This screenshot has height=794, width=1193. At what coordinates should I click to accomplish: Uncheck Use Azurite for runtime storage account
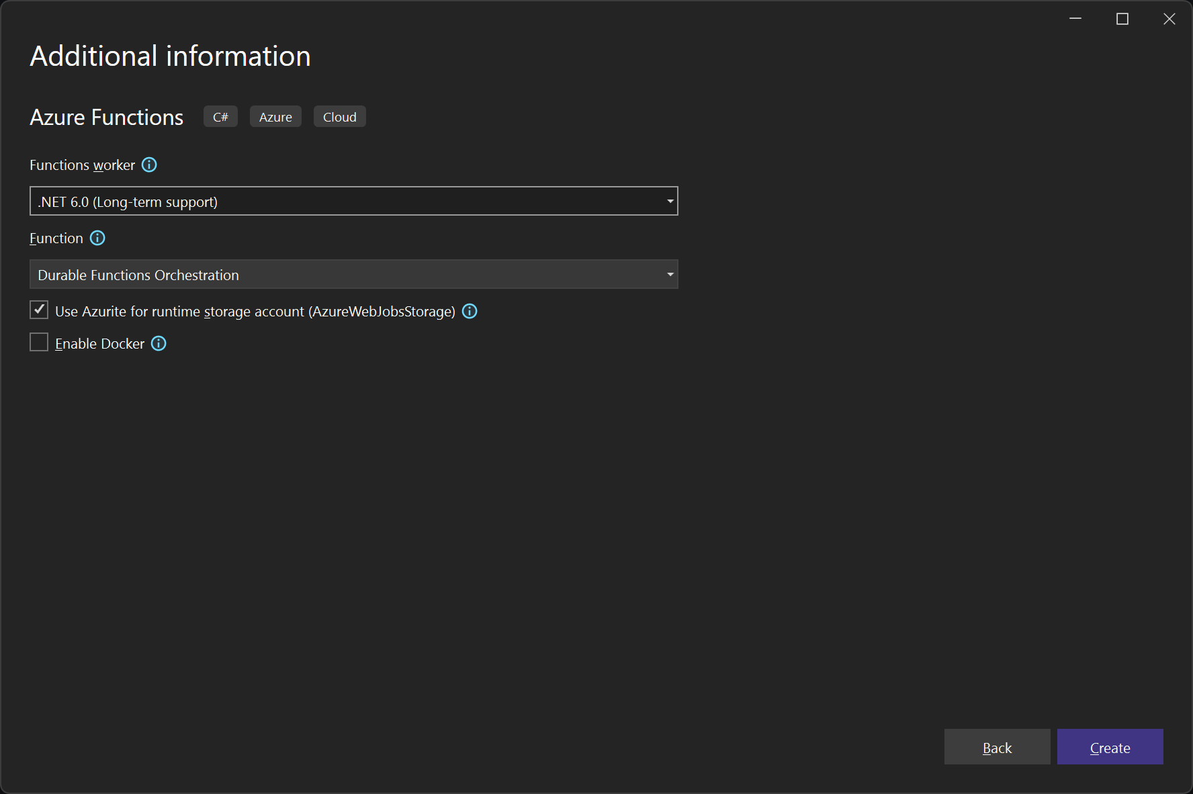39,310
